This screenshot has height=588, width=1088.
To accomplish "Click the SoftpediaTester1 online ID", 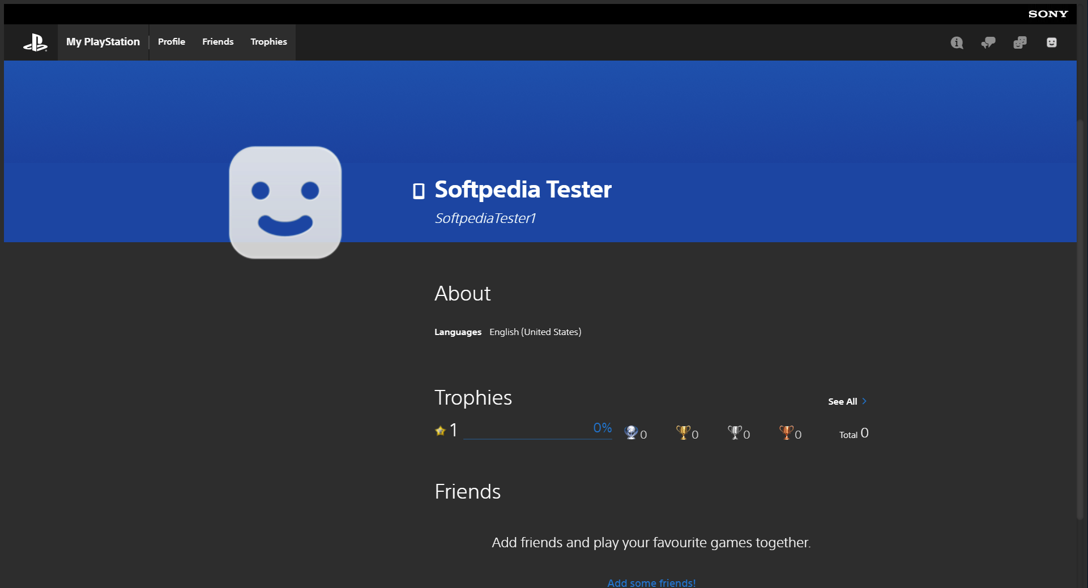I will tap(485, 218).
